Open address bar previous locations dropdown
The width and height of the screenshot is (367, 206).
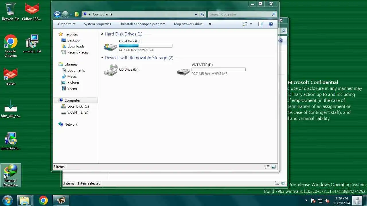(196, 14)
